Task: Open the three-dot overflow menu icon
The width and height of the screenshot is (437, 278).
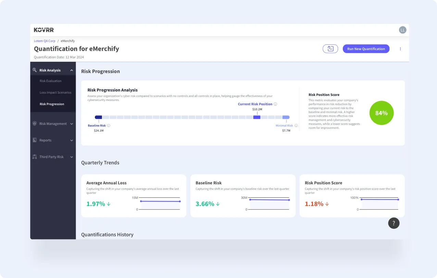Action: tap(400, 48)
